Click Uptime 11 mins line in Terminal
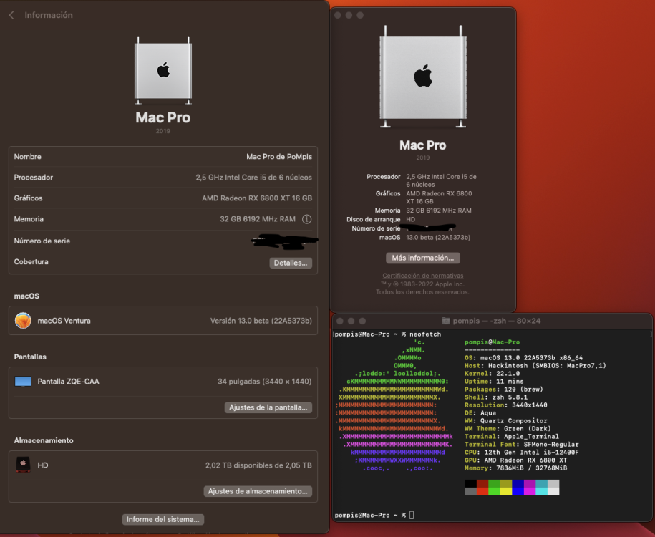655x537 pixels. coord(494,382)
